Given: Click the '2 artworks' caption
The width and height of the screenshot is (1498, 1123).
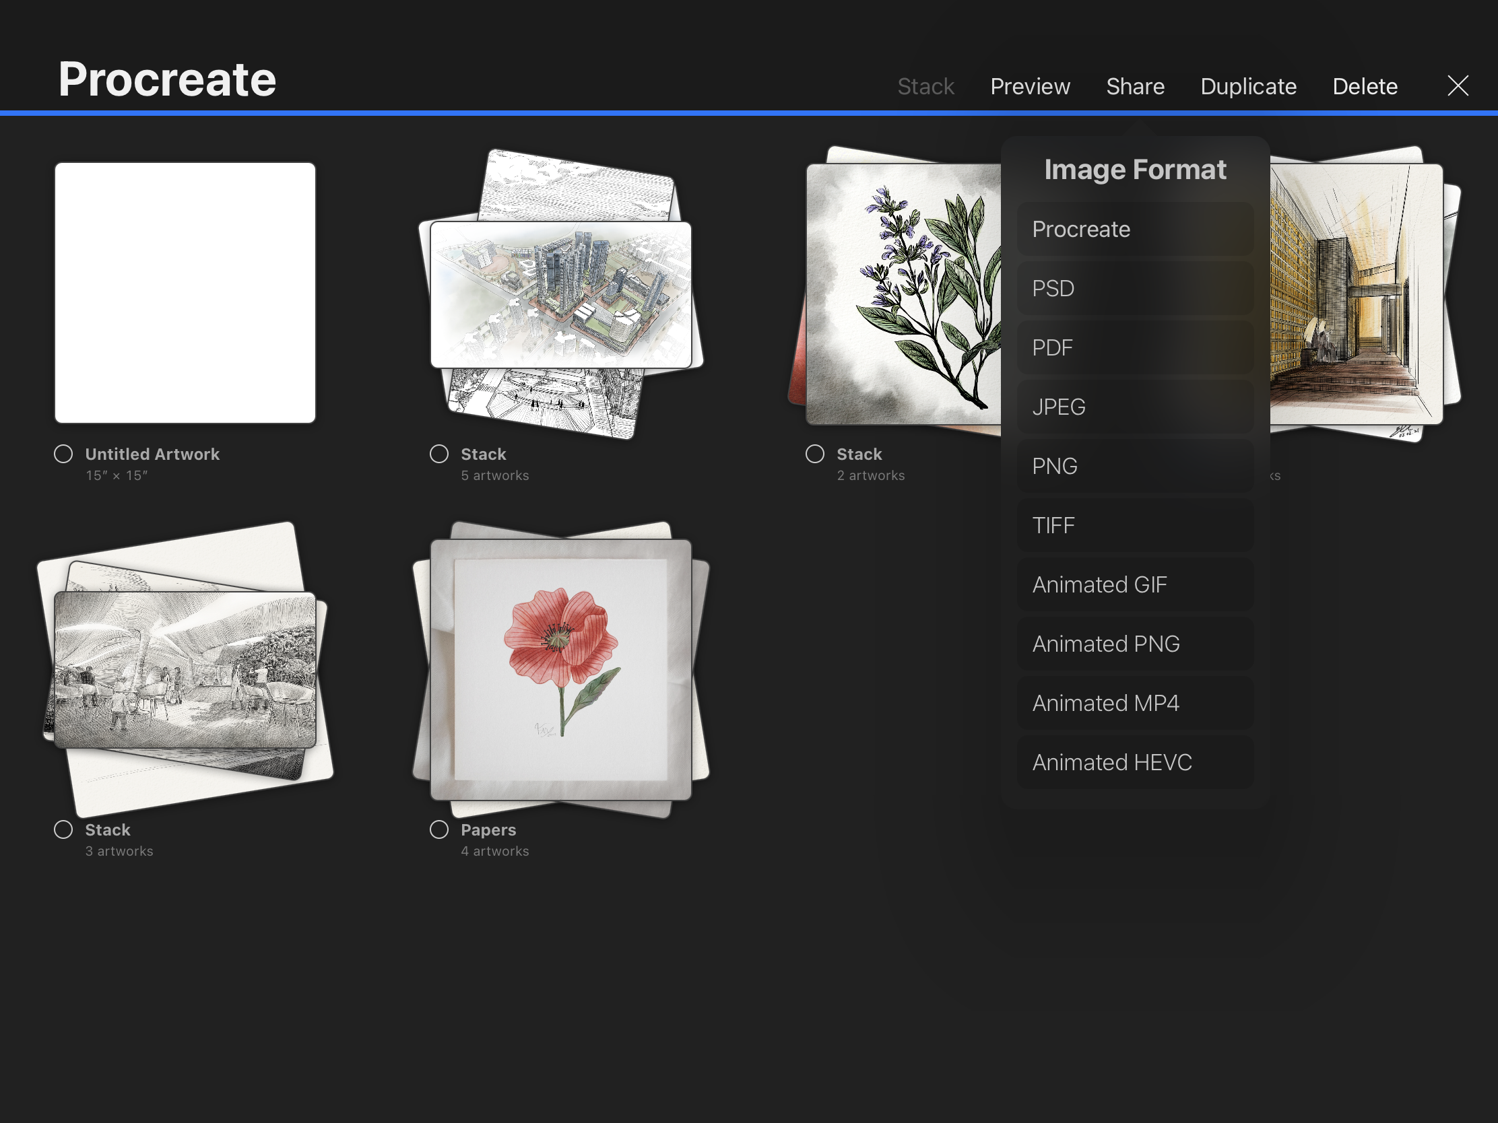Looking at the screenshot, I should [871, 476].
